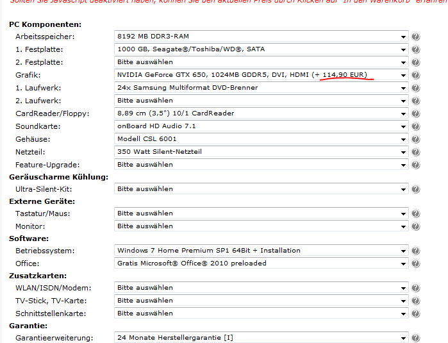448x343 pixels.
Task: Open the Netzteil dropdown with 350 Watt Silent-Netzteil
Action: (x=261, y=152)
